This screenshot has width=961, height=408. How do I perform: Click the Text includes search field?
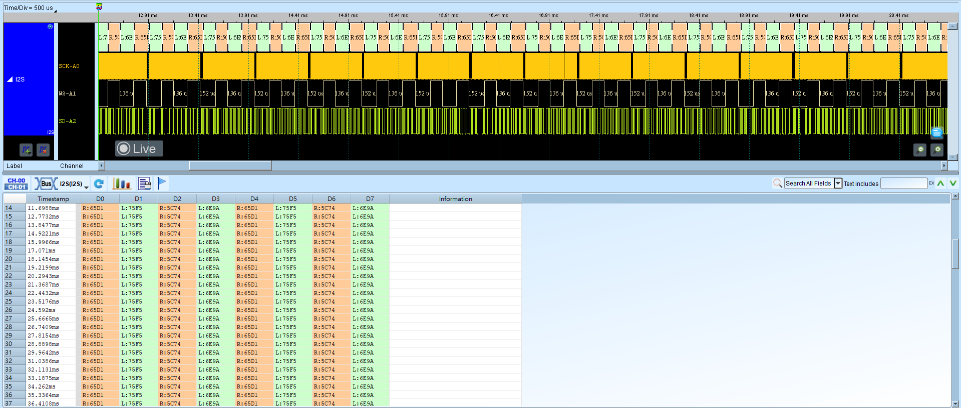904,183
